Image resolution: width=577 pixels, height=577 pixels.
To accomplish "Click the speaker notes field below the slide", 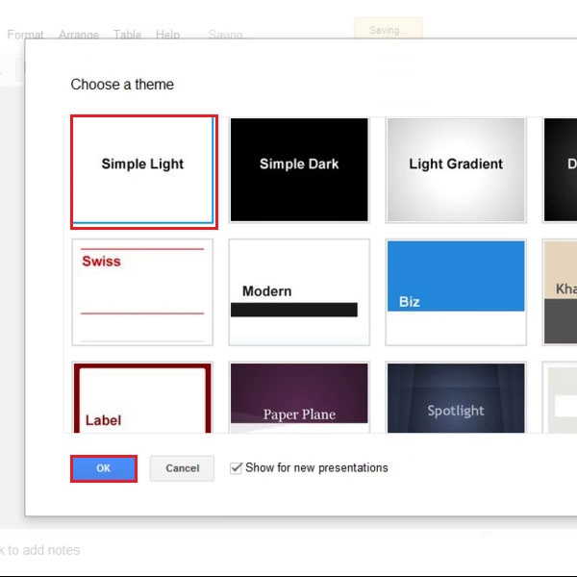I will tap(288, 550).
